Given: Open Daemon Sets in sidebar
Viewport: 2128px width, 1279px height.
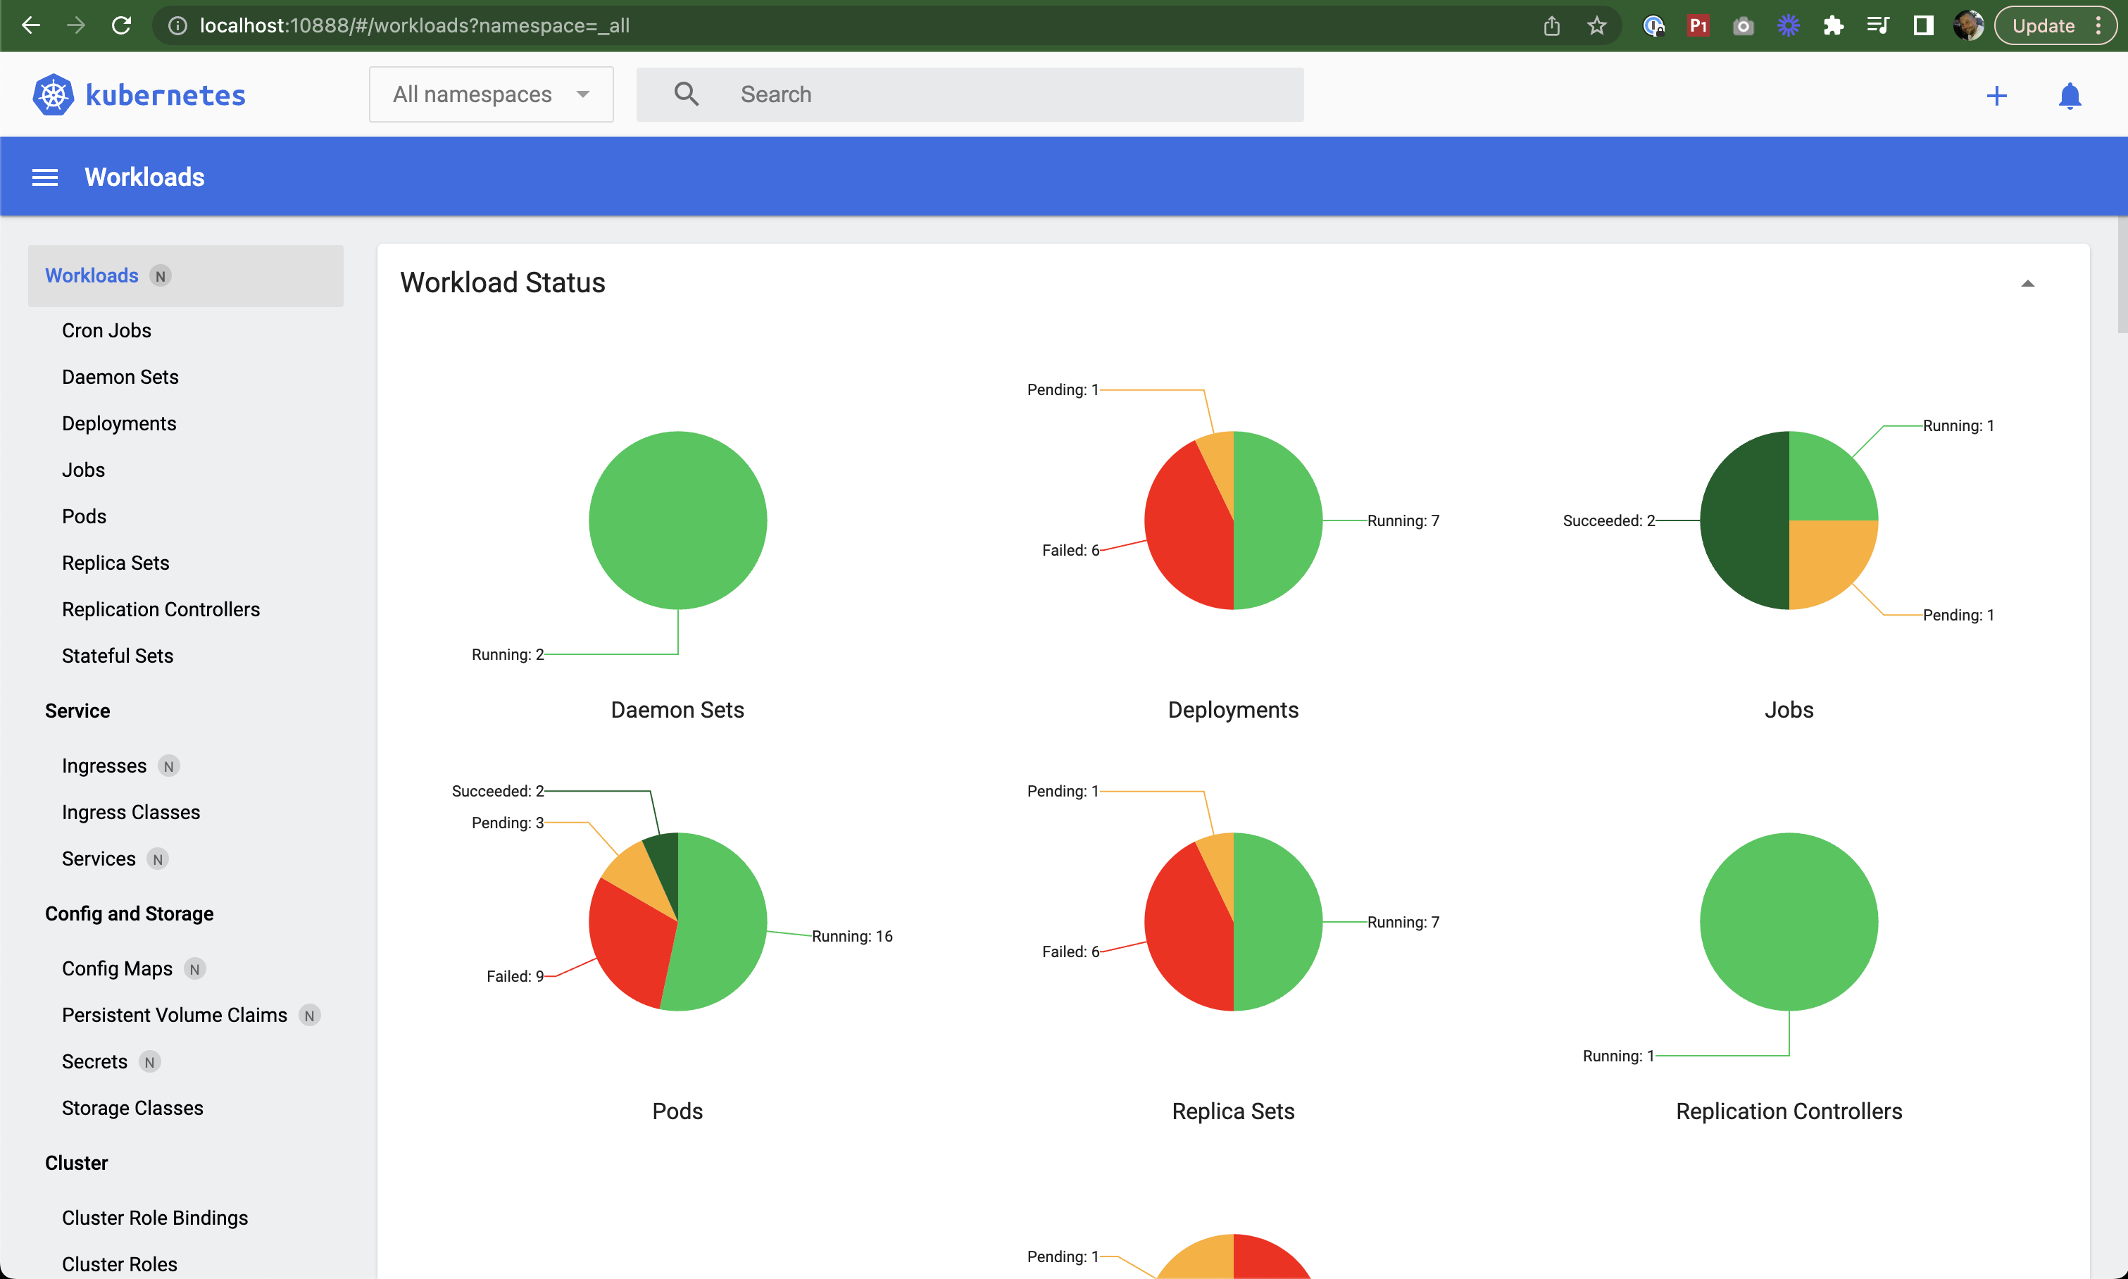Looking at the screenshot, I should (120, 378).
